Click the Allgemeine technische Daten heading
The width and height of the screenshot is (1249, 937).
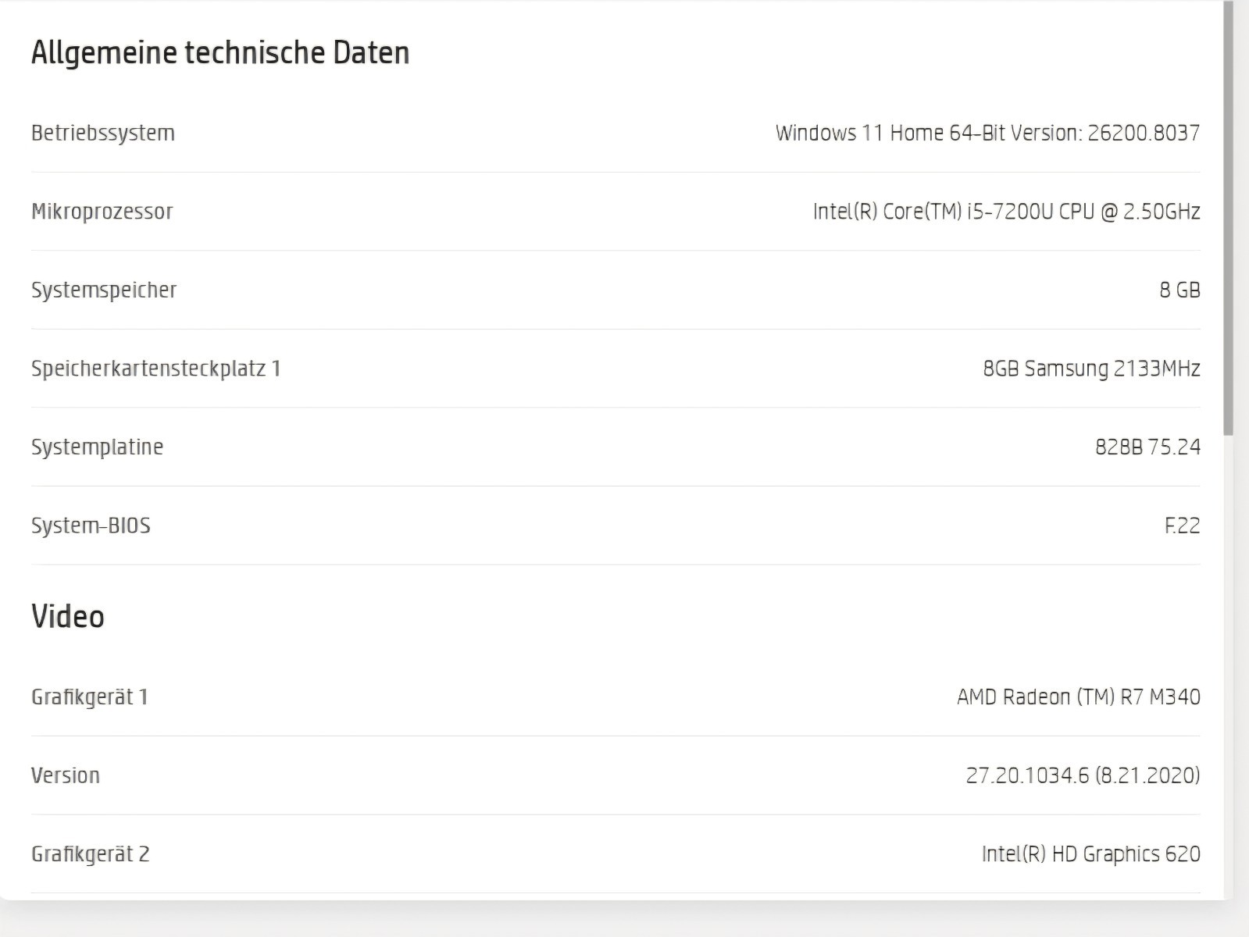coord(220,53)
